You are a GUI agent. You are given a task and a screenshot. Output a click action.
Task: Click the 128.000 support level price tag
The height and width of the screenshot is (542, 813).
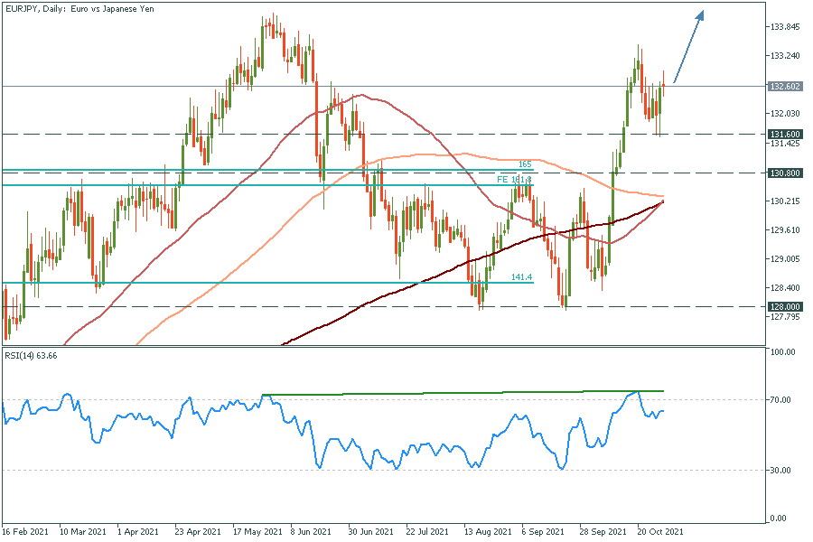(x=783, y=307)
